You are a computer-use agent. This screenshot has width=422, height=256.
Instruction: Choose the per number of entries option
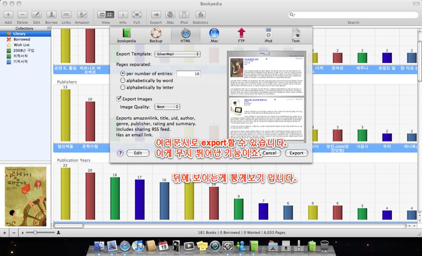coord(123,73)
